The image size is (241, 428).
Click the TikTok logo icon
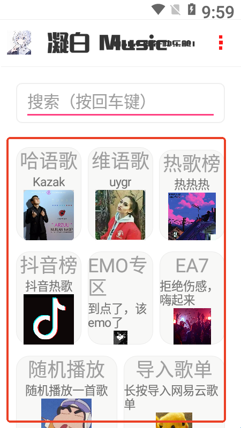tap(49, 319)
